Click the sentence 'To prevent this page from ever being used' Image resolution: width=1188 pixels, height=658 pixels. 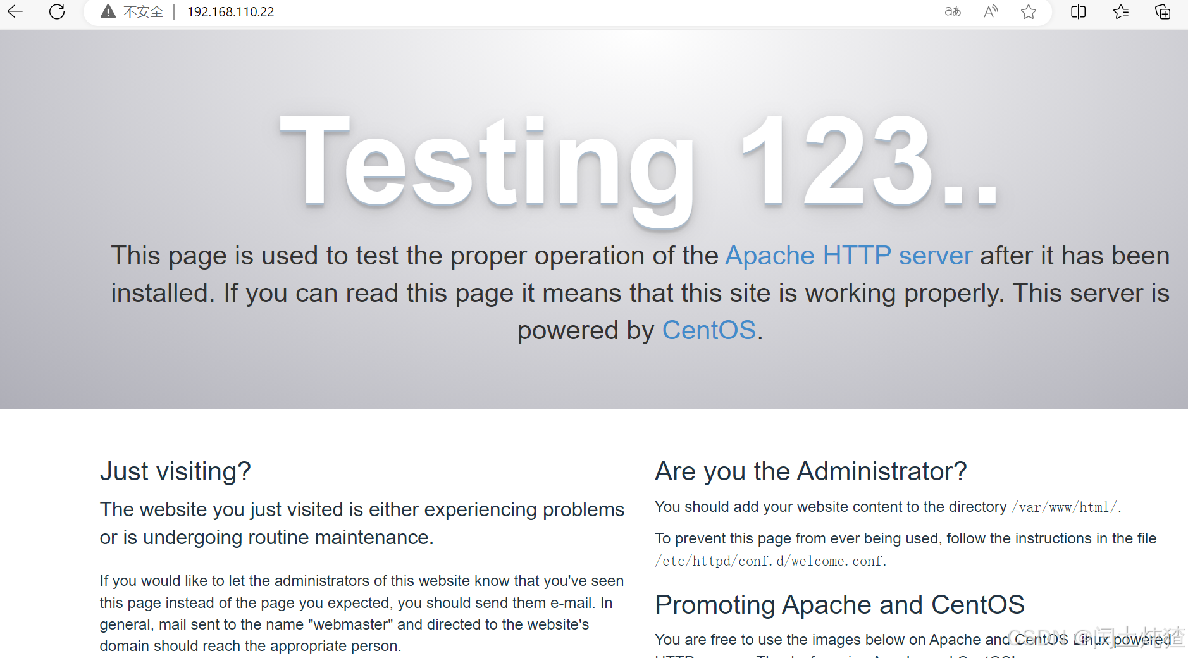[906, 549]
